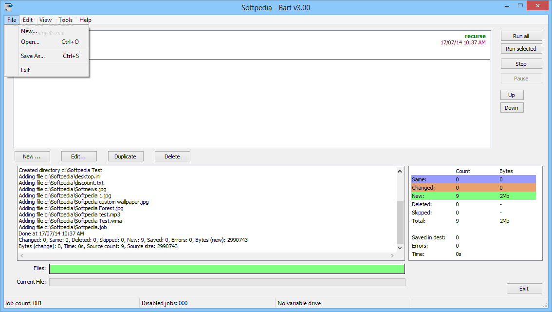Click the log horizontal scroll left arrow
Viewport: 552px width, 312px height.
[x=22, y=255]
